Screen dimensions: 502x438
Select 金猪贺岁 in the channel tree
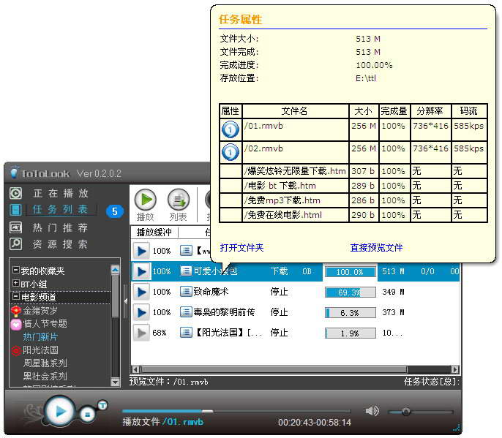click(x=40, y=310)
